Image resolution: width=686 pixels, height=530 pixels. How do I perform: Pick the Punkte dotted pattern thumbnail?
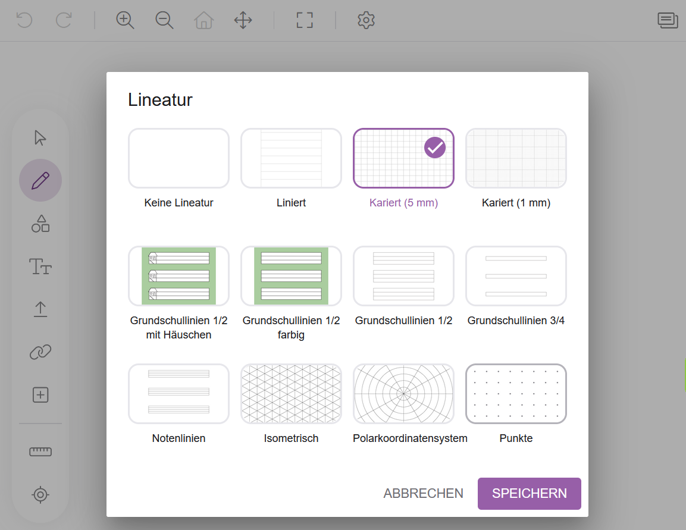click(x=516, y=394)
